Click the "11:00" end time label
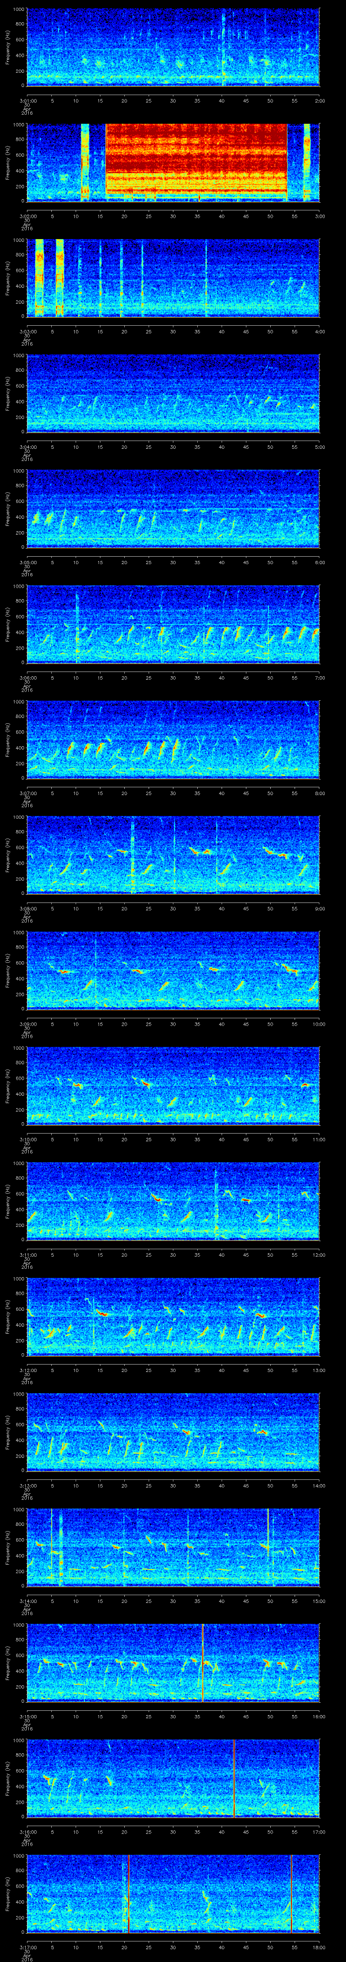Screen dimensions: 346x1962 (x=319, y=1139)
